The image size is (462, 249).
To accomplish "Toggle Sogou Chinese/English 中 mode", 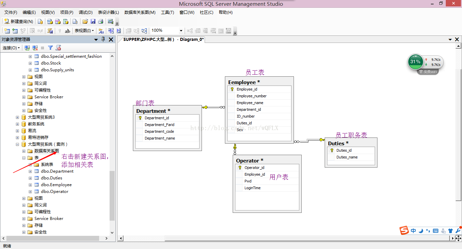I will click(x=413, y=231).
